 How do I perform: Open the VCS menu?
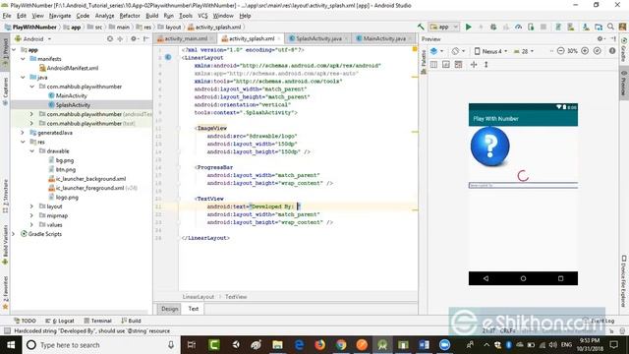tap(202, 16)
